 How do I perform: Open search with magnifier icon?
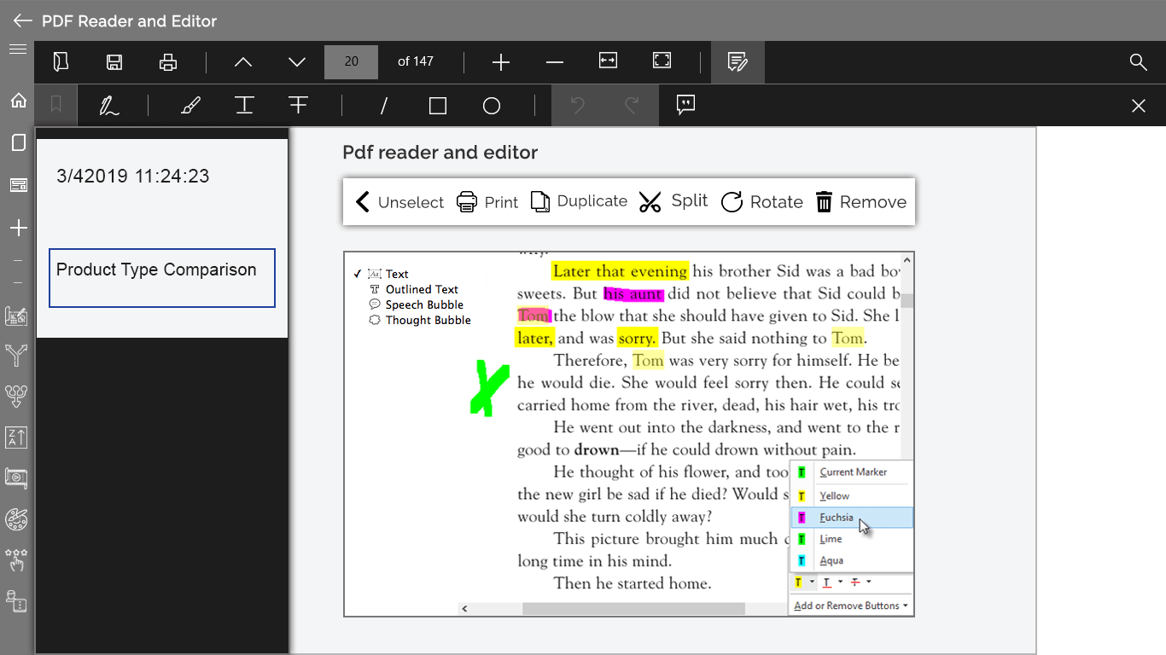pyautogui.click(x=1138, y=61)
